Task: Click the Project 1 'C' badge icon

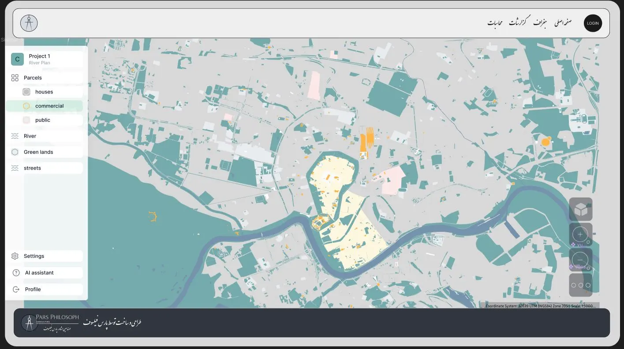Action: 17,59
